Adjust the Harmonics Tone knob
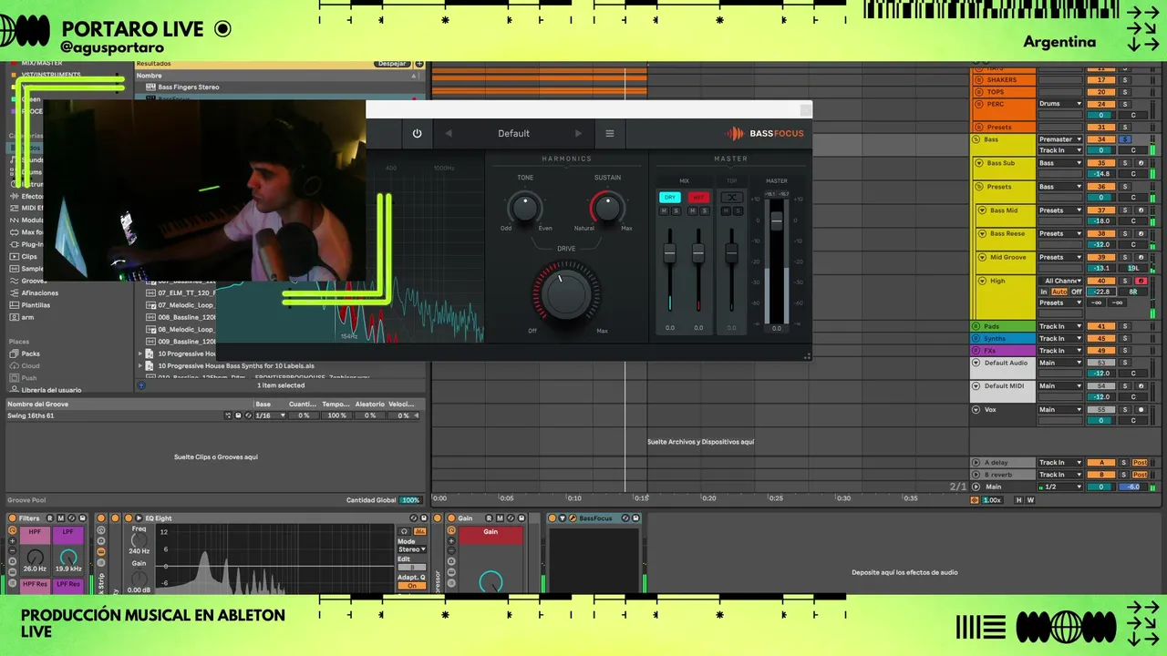This screenshot has width=1167, height=656. pyautogui.click(x=525, y=208)
